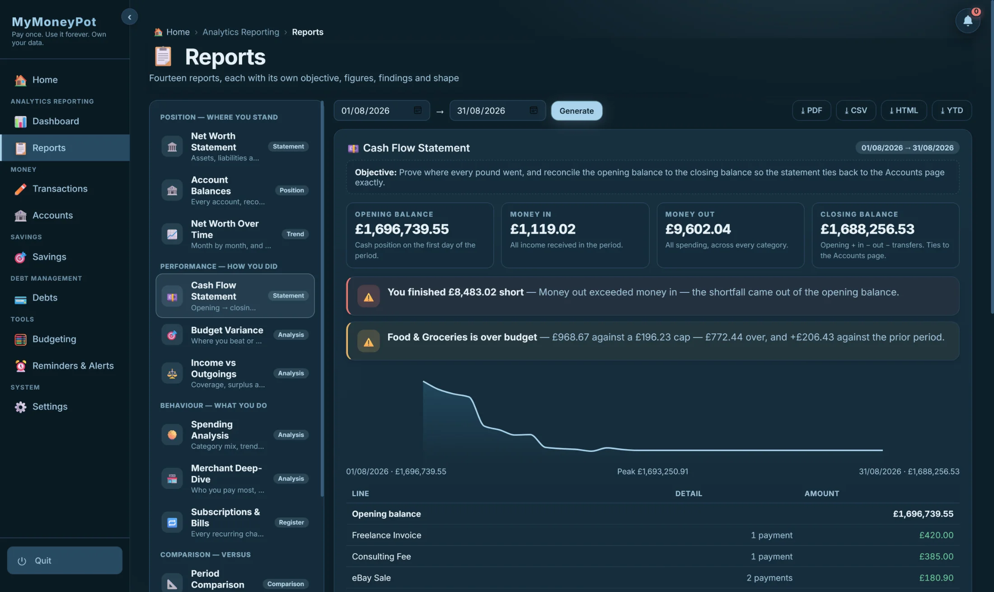Open Dashboard from the sidebar
The width and height of the screenshot is (994, 592).
65,121
